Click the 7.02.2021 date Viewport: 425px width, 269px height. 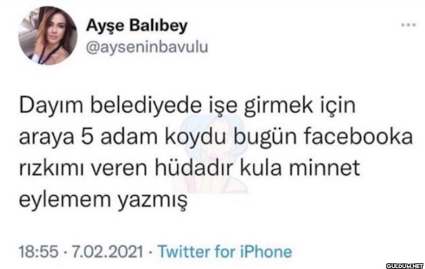coord(107,251)
